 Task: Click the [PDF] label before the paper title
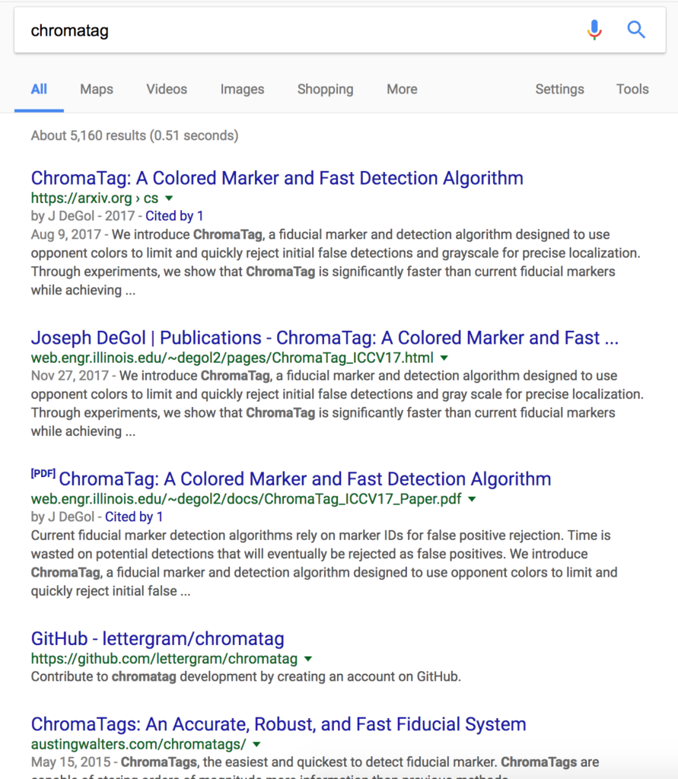point(43,473)
